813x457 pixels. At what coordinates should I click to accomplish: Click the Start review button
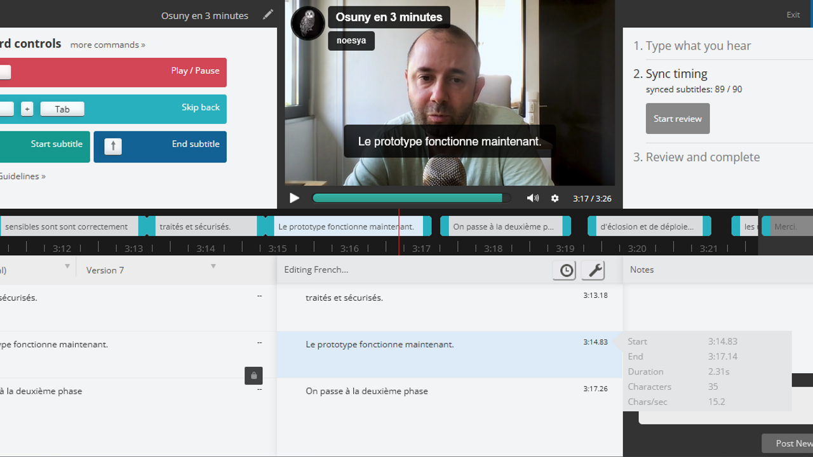(x=678, y=119)
